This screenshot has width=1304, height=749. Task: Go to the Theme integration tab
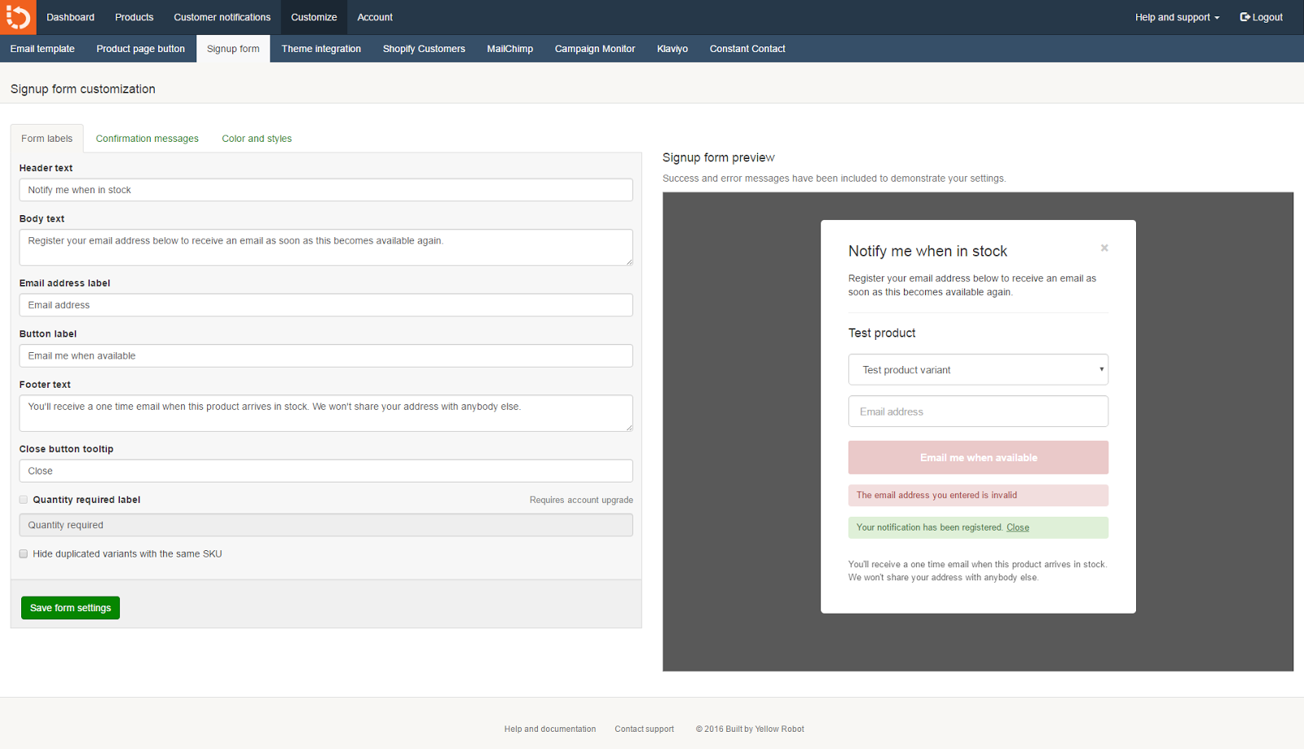tap(321, 49)
